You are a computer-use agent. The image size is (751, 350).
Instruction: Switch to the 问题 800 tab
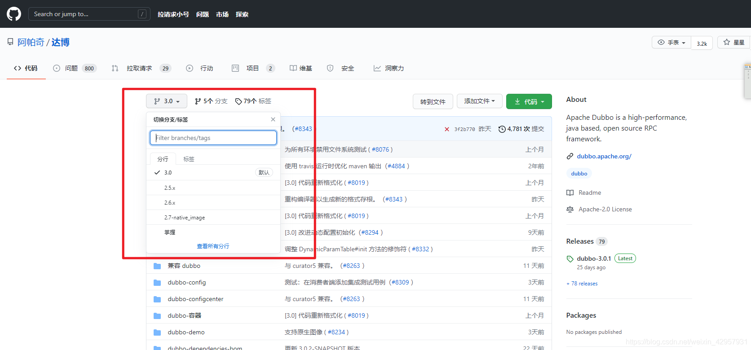tap(75, 68)
